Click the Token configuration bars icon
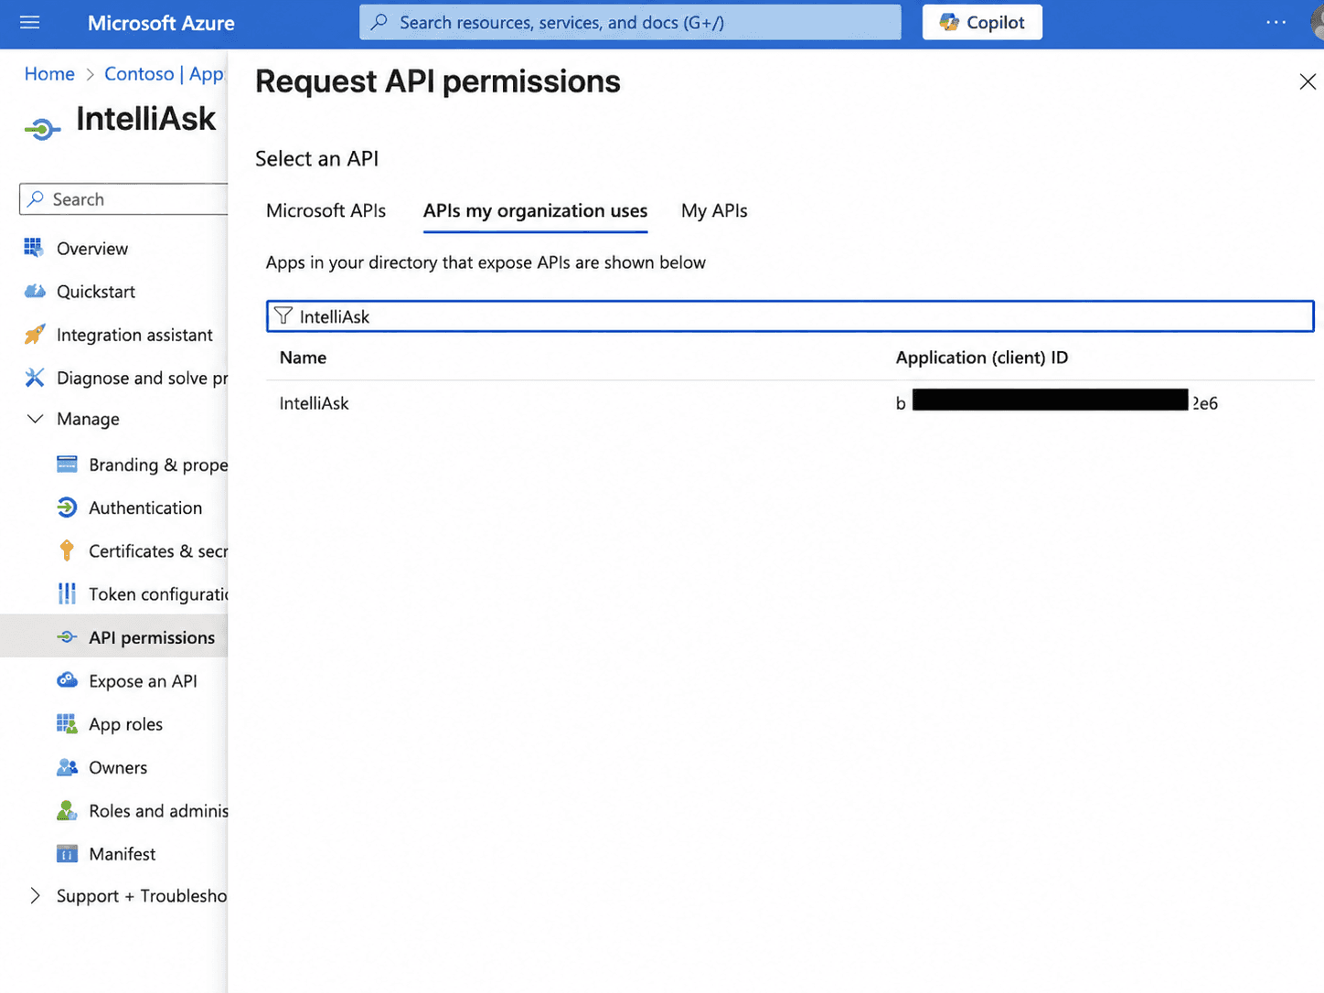 67,594
